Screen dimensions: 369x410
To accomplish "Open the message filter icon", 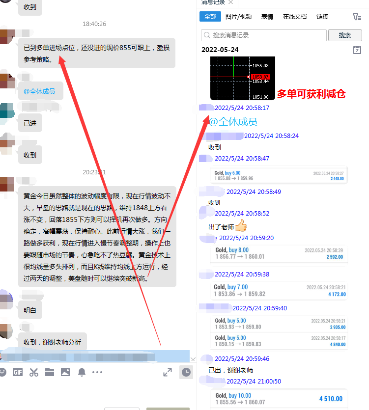I will pos(357,17).
